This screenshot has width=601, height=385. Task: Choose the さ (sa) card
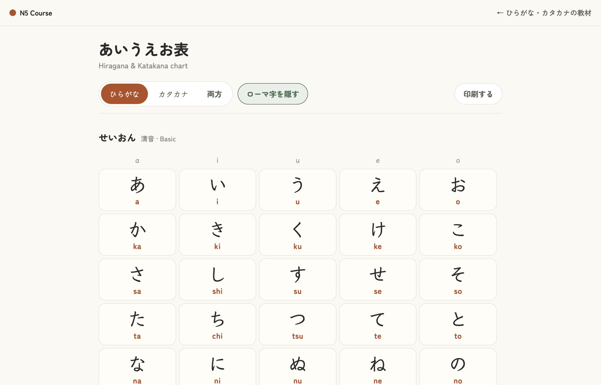[137, 279]
